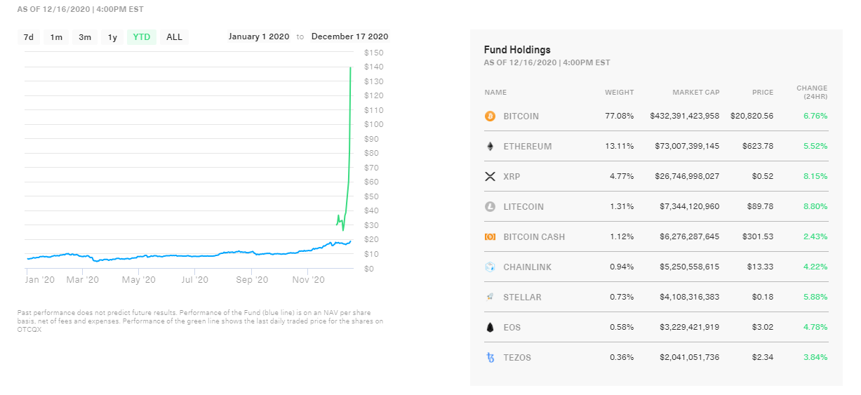Click the Litecoin grey coin icon

click(x=490, y=206)
